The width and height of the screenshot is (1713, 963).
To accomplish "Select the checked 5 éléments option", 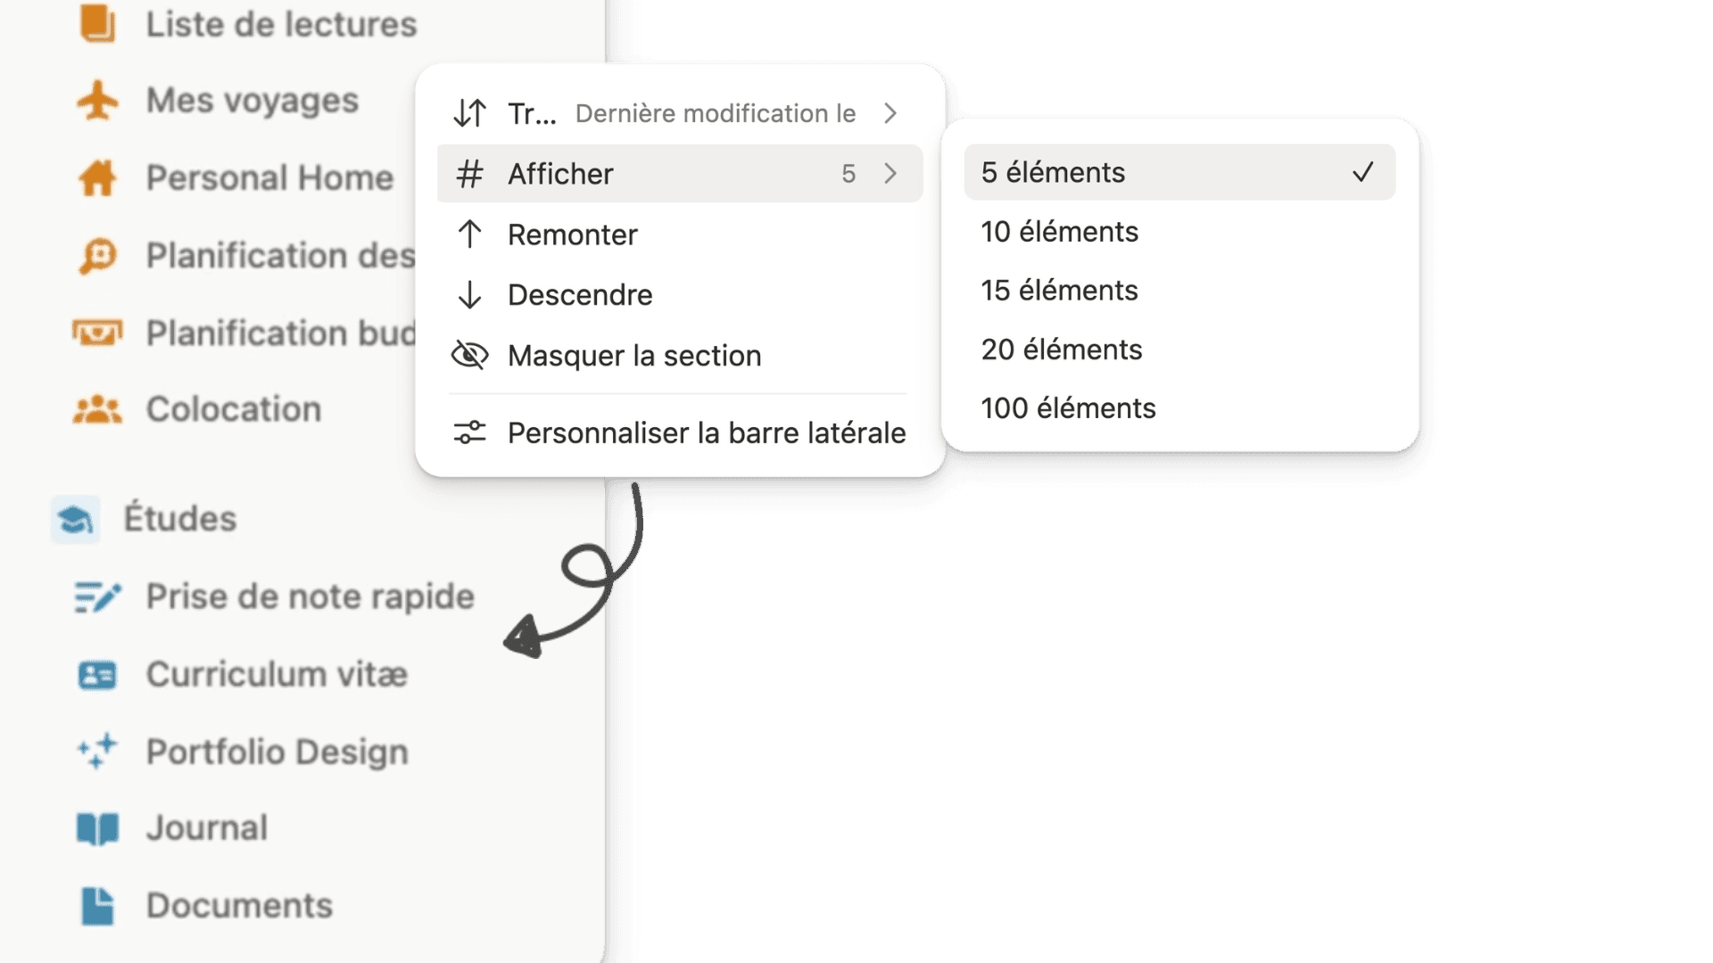I will tap(1179, 172).
